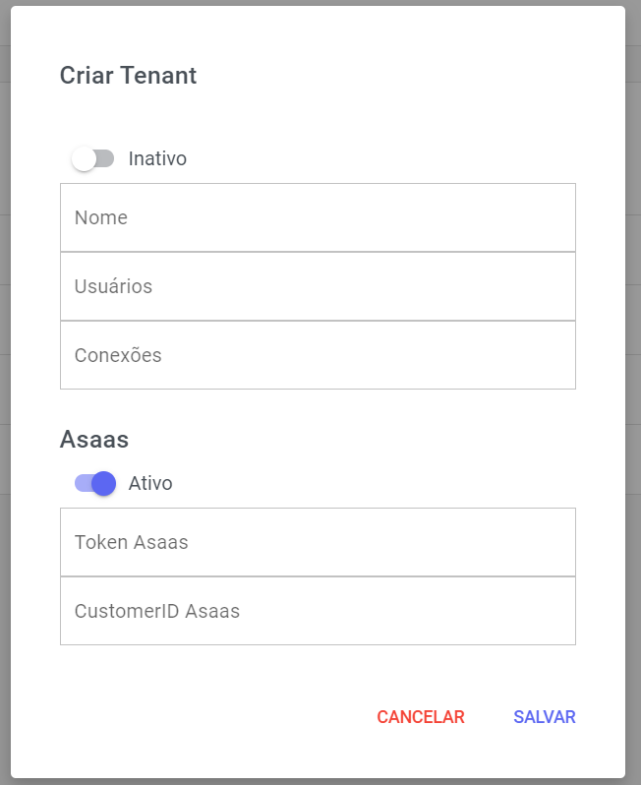Focus the Token Asaas field

pos(318,542)
